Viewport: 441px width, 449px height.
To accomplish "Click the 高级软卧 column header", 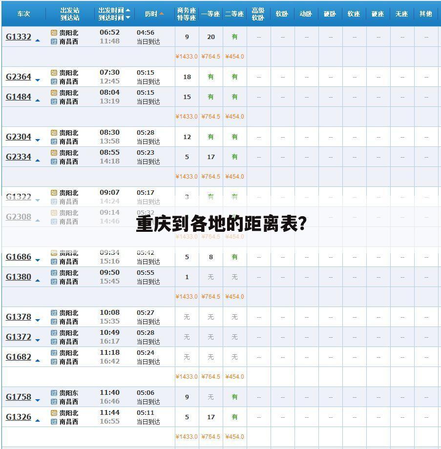I will (x=258, y=14).
